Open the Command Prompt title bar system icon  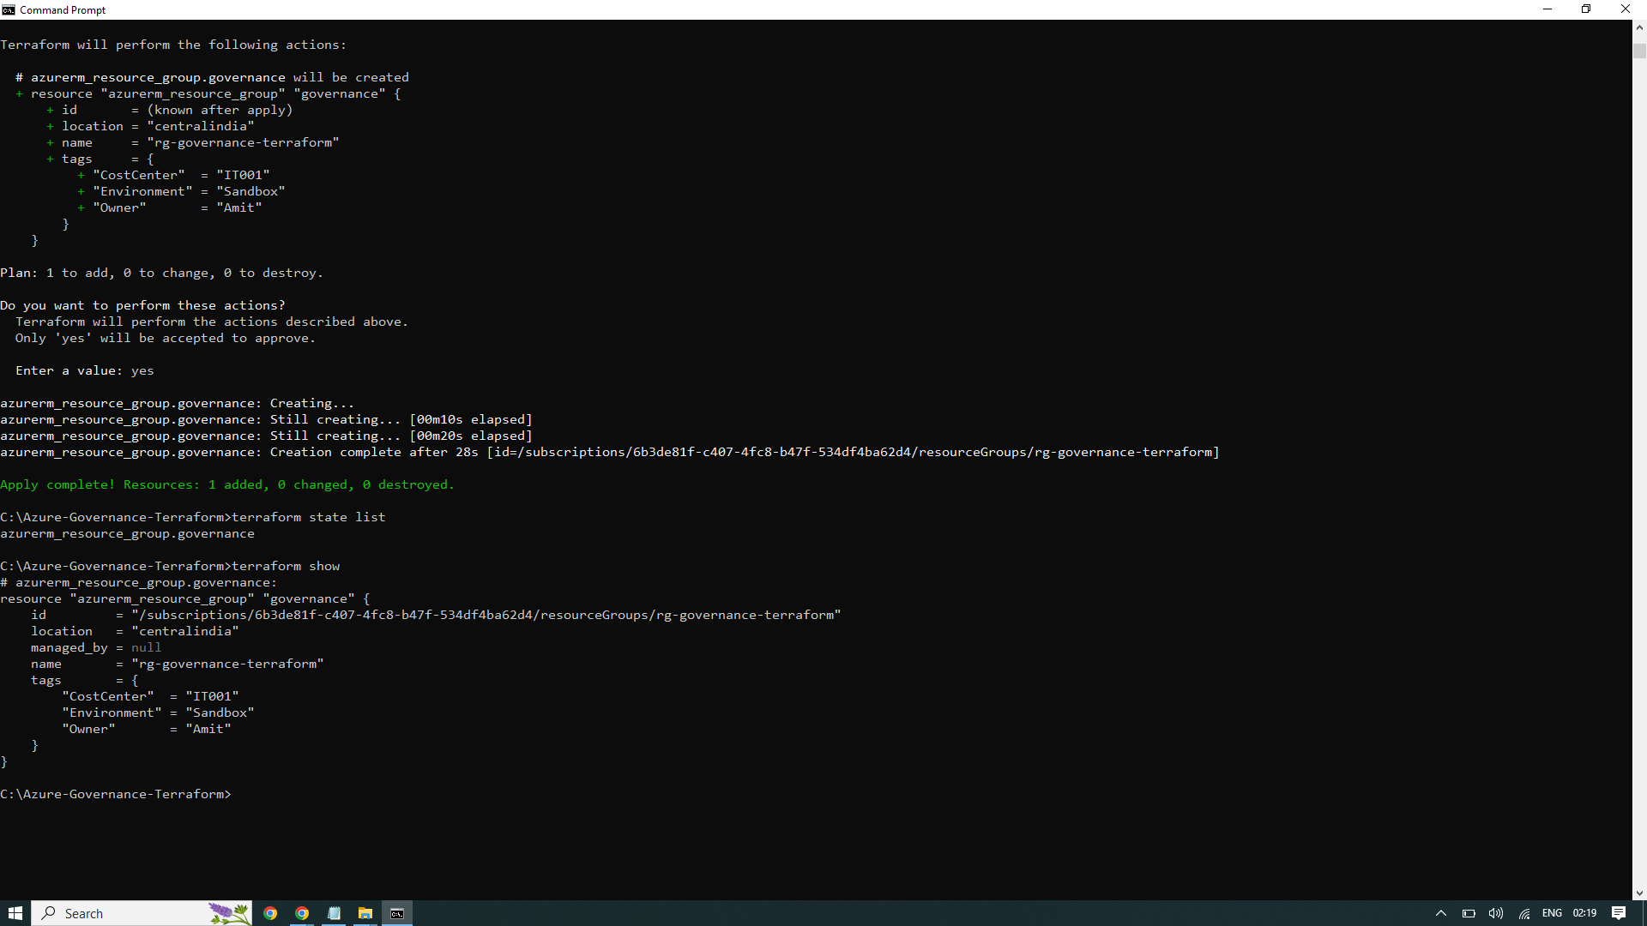click(9, 9)
